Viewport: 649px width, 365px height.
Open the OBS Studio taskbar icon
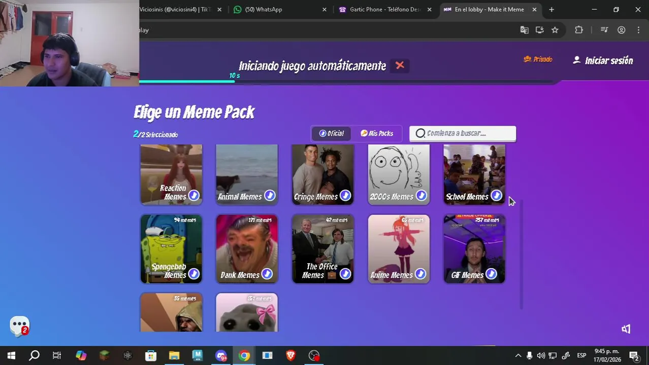[314, 355]
